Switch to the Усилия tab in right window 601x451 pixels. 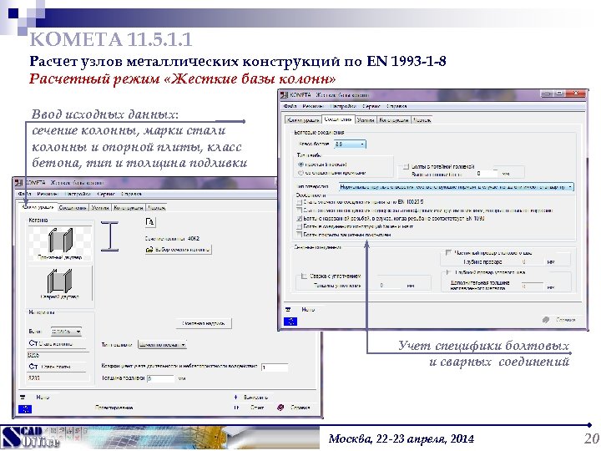click(366, 120)
